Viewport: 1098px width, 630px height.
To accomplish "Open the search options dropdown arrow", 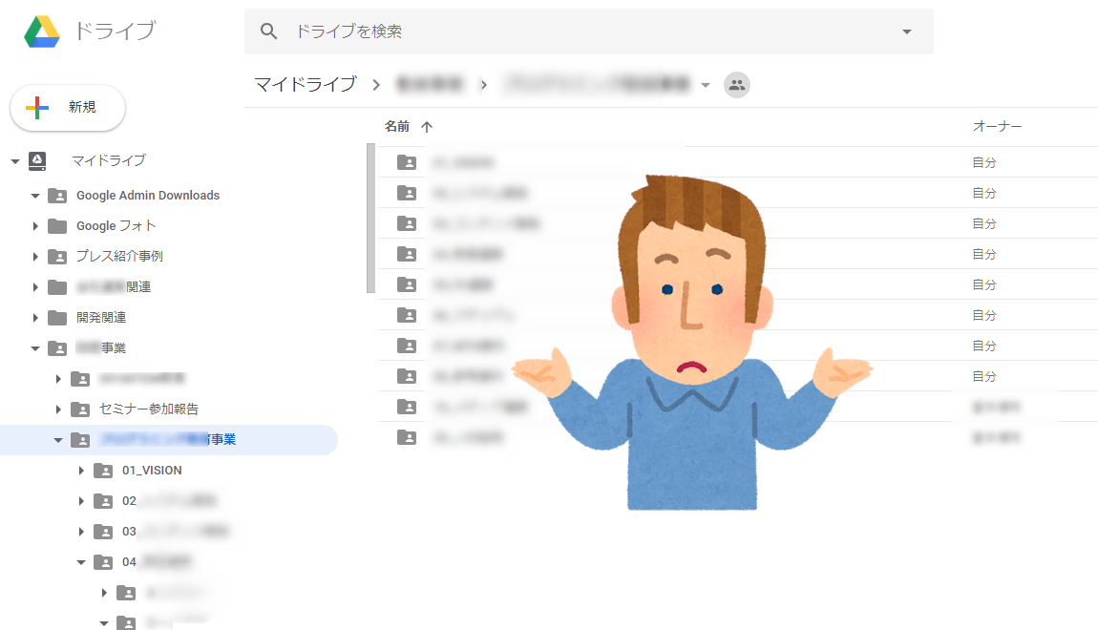I will click(906, 31).
